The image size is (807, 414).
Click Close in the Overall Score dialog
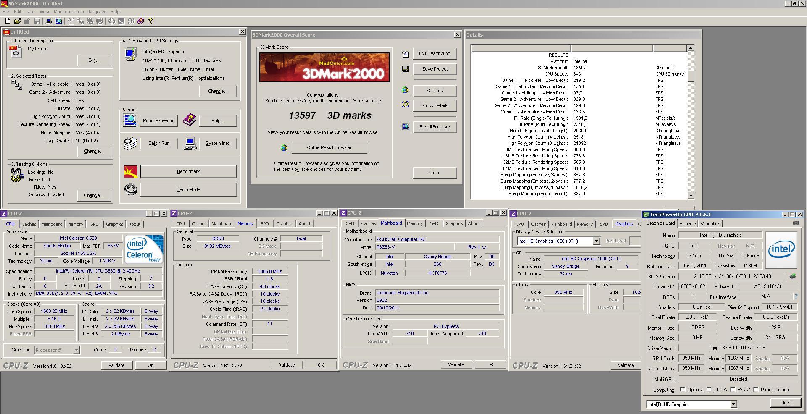[x=435, y=173]
